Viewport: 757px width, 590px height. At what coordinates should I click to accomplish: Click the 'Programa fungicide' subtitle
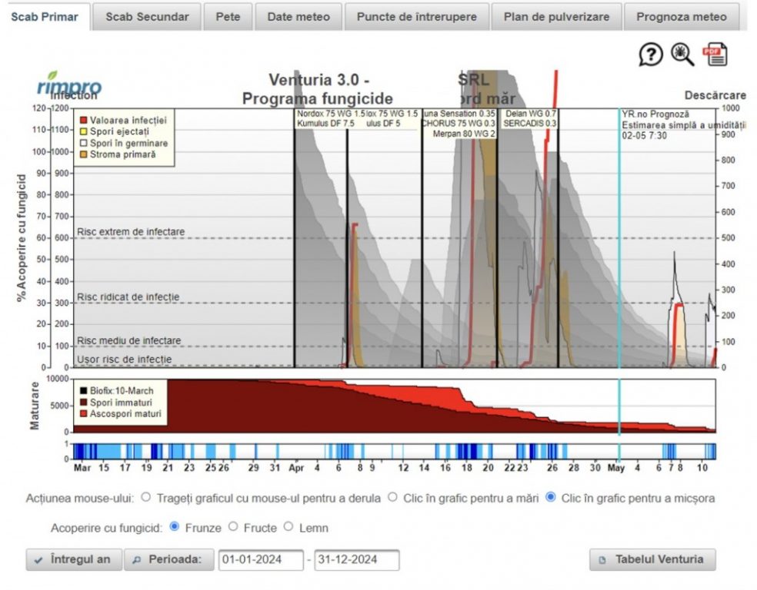pyautogui.click(x=317, y=99)
